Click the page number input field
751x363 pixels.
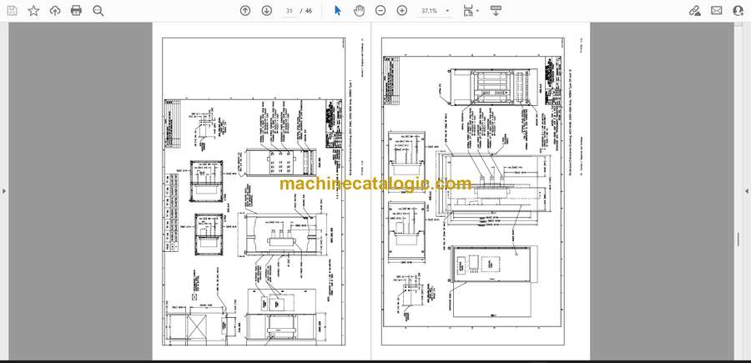(x=290, y=11)
